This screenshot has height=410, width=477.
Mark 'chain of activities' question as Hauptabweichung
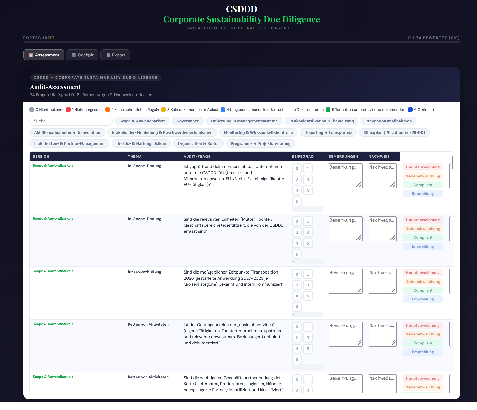tap(423, 325)
